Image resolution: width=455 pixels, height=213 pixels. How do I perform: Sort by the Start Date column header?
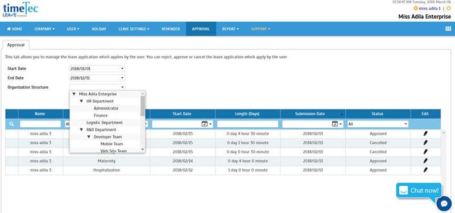(x=182, y=114)
